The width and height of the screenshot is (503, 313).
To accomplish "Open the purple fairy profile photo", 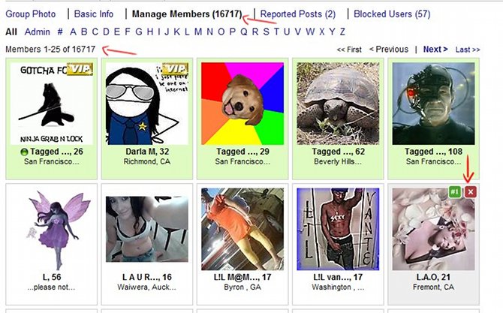I will [52, 229].
